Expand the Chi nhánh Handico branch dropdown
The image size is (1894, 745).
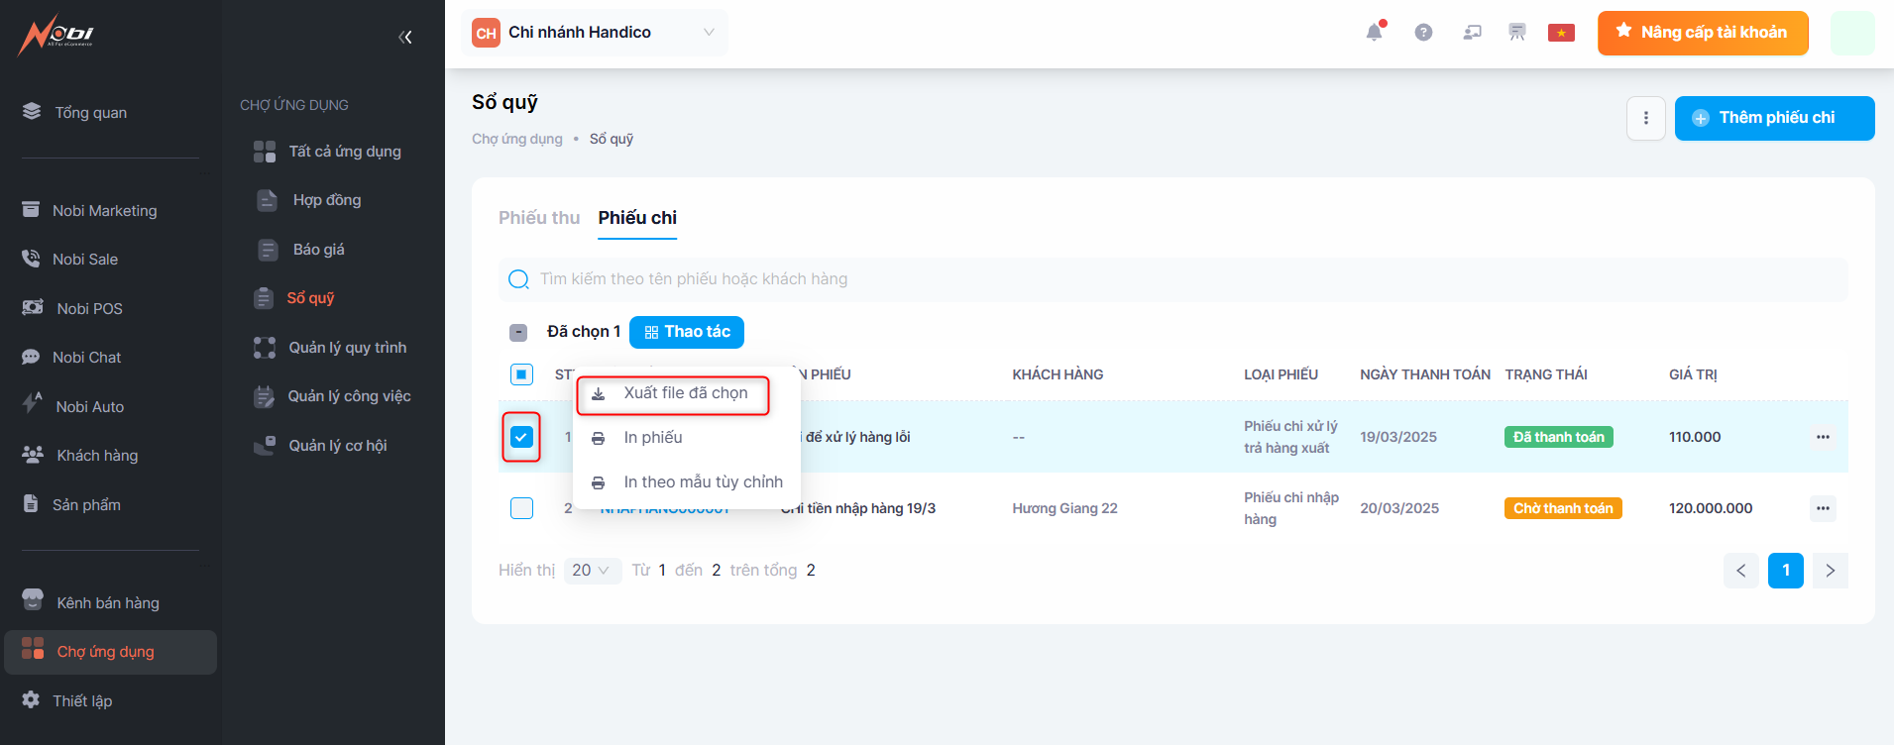599,33
